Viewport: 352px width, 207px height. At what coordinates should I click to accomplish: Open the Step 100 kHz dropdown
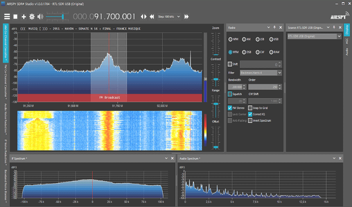(x=169, y=16)
